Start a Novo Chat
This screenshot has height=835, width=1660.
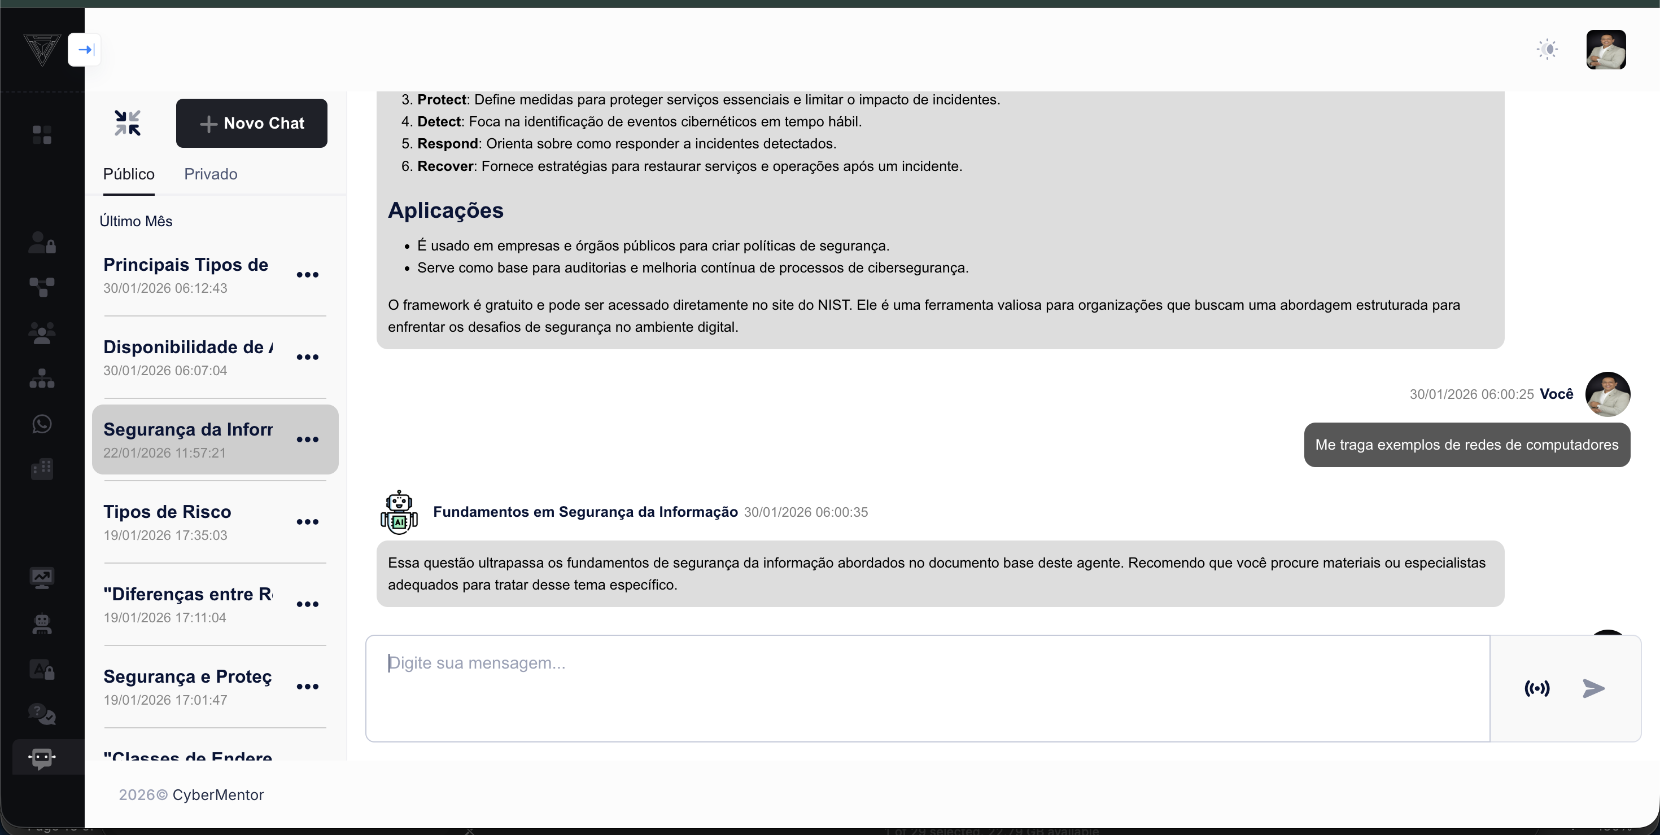251,123
